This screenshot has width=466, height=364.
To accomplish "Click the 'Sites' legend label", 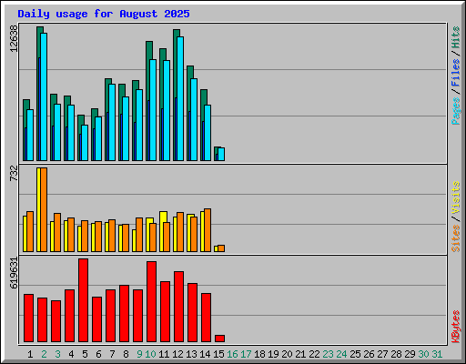I will point(456,238).
